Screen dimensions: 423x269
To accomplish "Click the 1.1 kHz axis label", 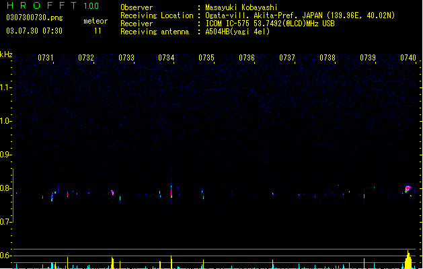I will coord(5,87).
